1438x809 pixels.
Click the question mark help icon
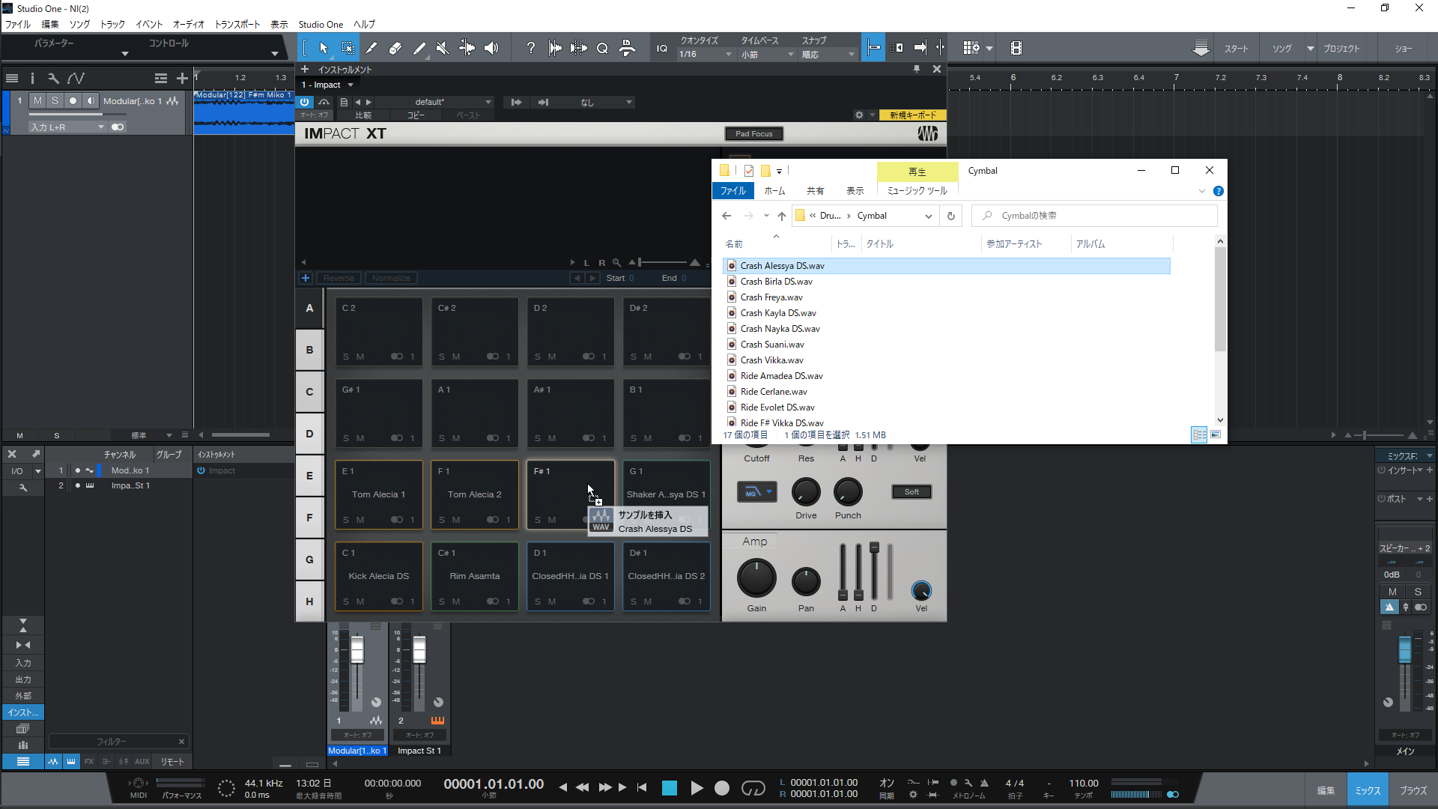click(x=530, y=48)
